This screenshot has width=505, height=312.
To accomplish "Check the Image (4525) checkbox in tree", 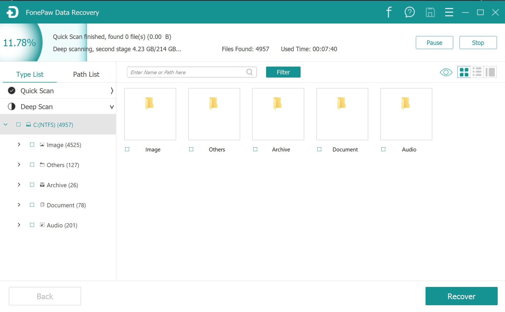I will tap(32, 145).
